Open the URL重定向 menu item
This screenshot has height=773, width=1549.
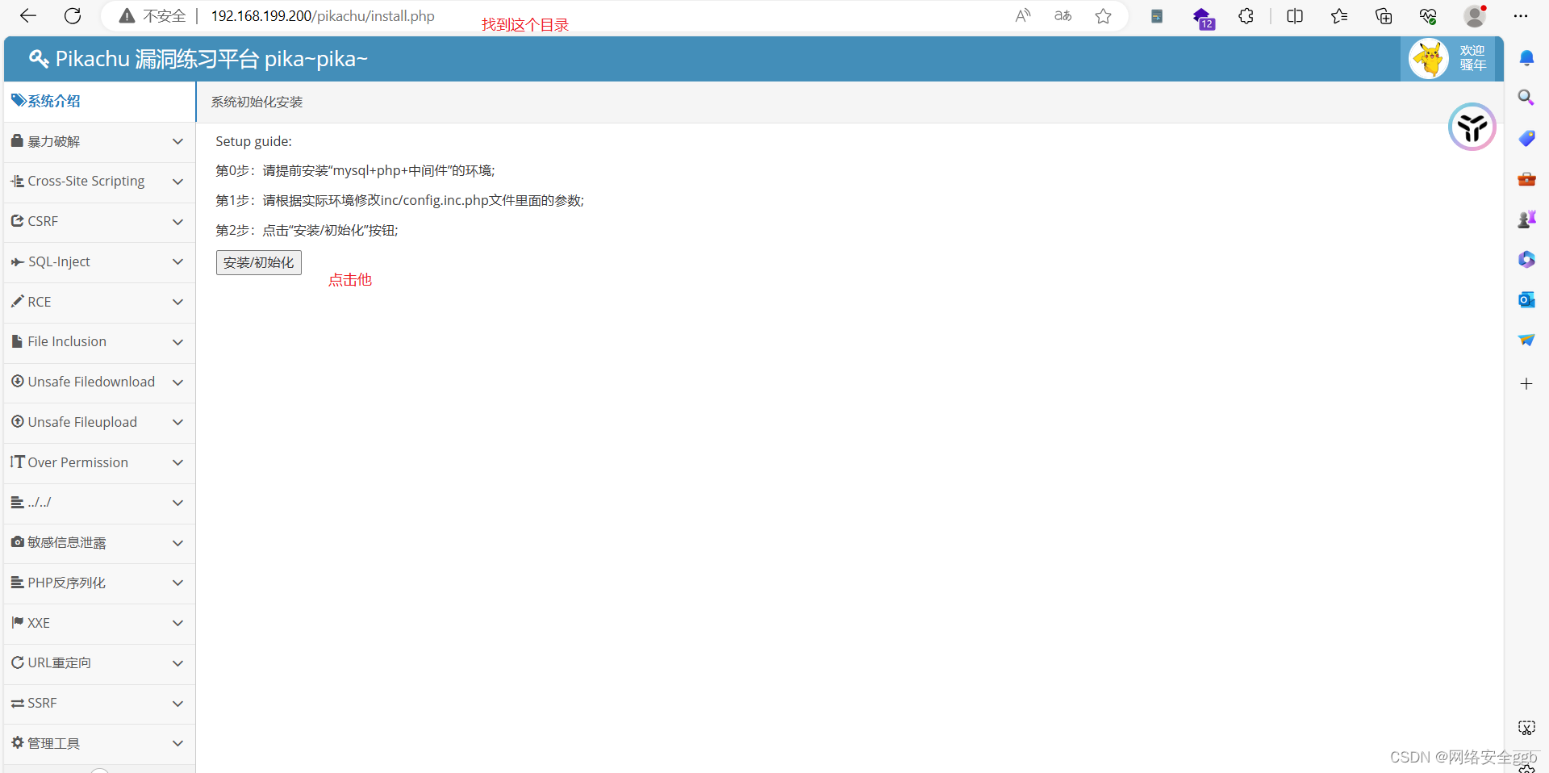coord(99,663)
